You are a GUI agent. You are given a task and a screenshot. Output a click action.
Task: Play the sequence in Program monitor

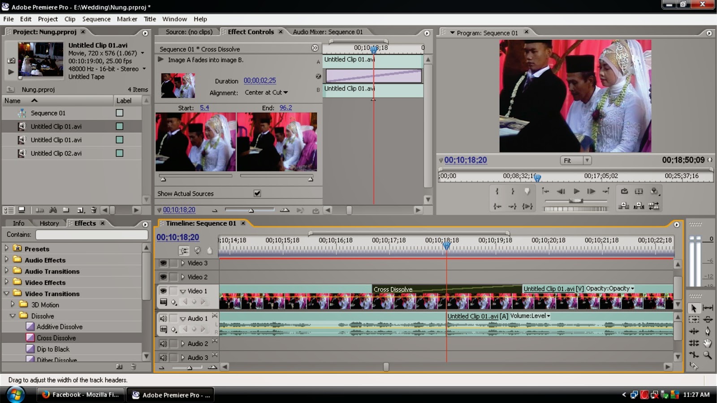[x=576, y=191]
